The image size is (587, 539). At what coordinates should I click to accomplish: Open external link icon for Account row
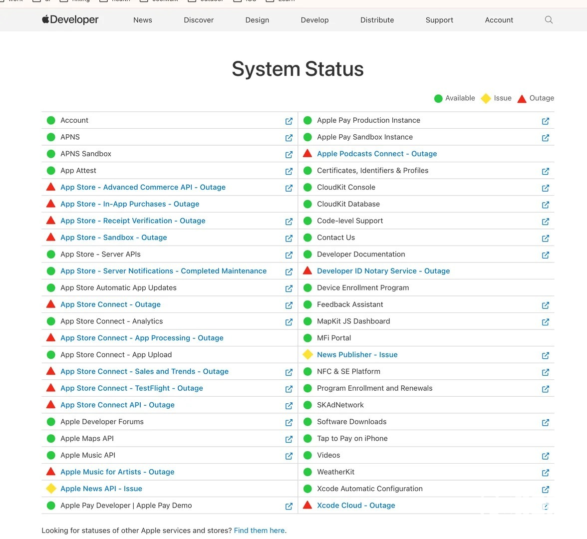pyautogui.click(x=289, y=121)
